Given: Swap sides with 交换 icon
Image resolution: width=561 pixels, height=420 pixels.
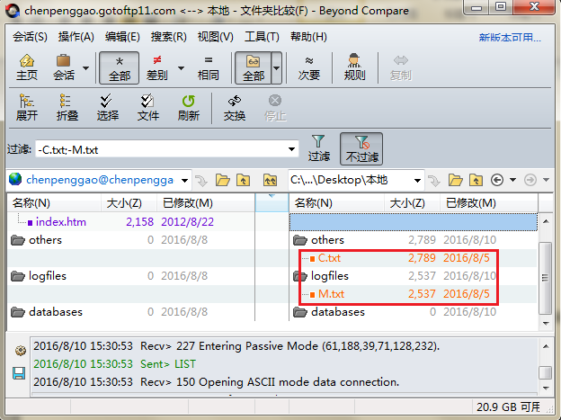Looking at the screenshot, I should point(235,107).
